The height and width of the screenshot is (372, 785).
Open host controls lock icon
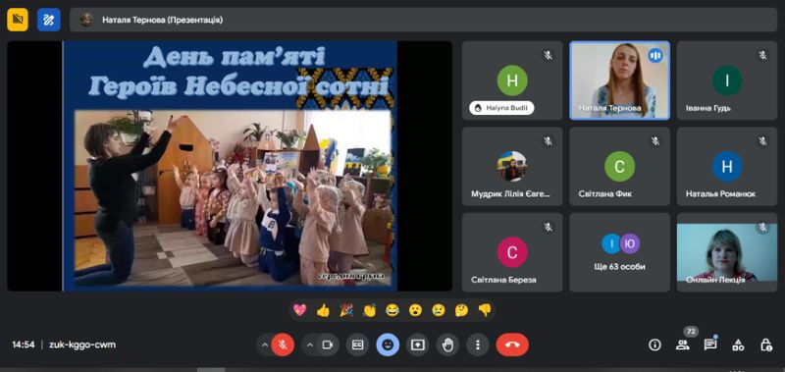click(765, 345)
